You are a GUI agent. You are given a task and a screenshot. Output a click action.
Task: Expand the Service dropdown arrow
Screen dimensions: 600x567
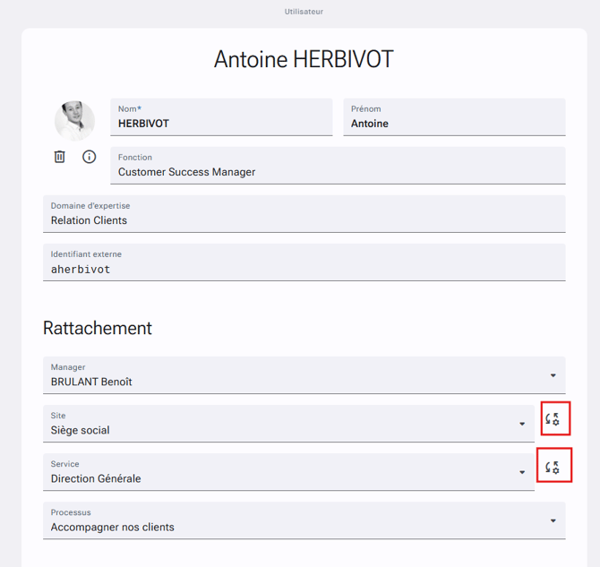[522, 472]
